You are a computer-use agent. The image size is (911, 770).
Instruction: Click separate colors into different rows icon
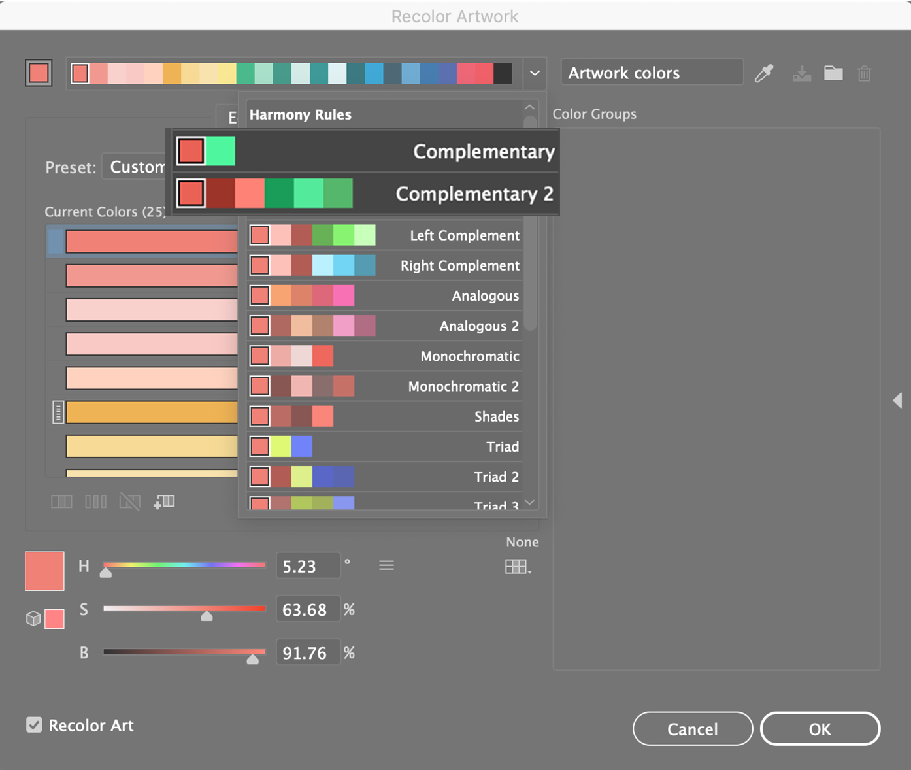(x=95, y=502)
